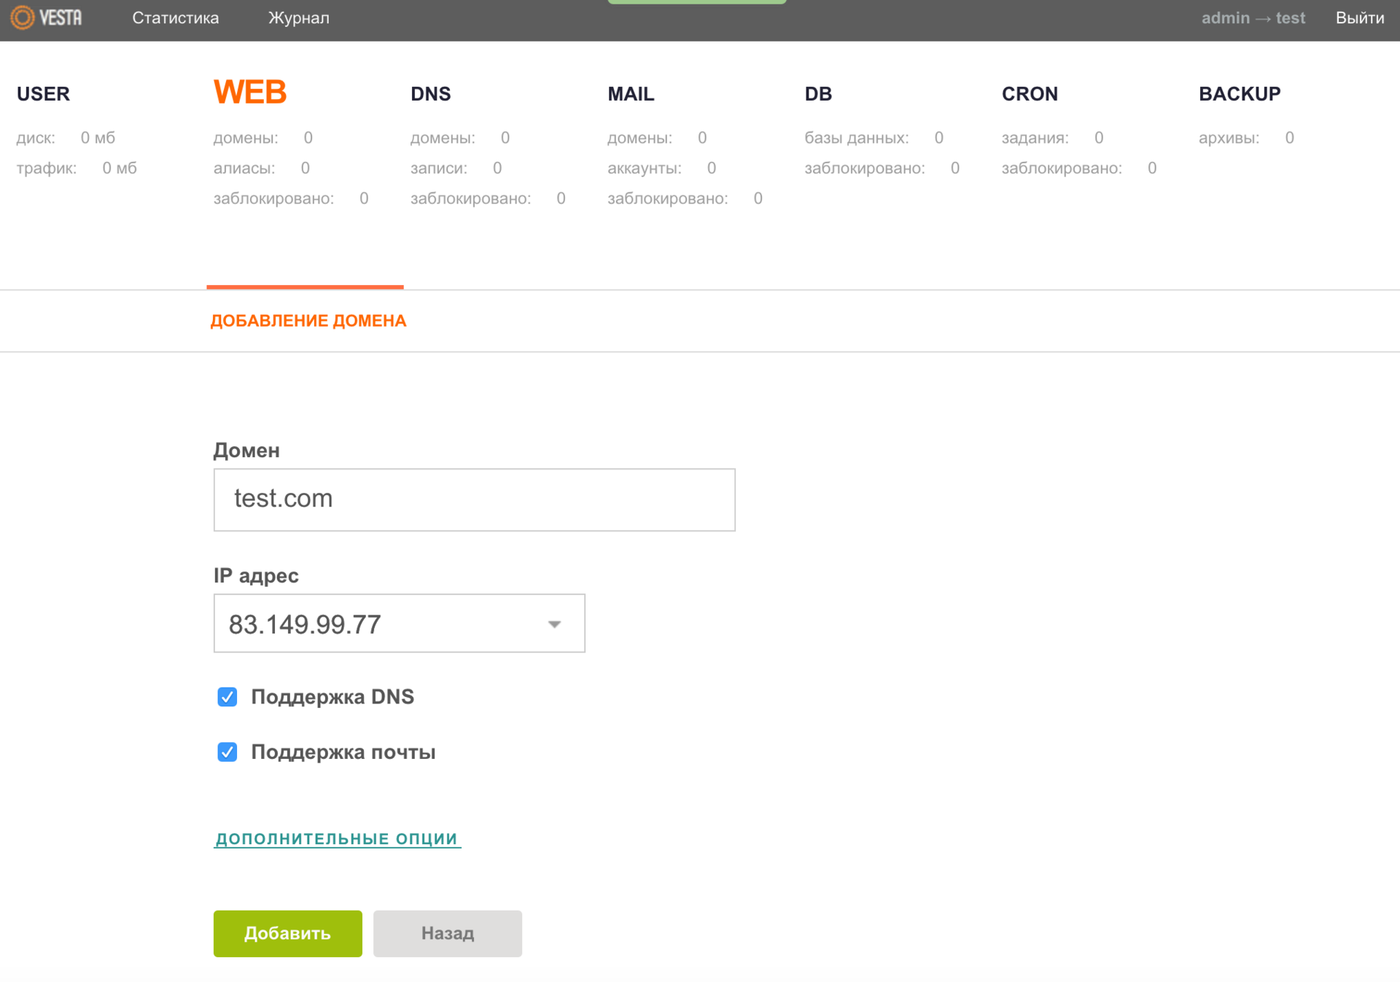Select the WEB section tab
Screen dimensions: 1400x982
point(249,93)
